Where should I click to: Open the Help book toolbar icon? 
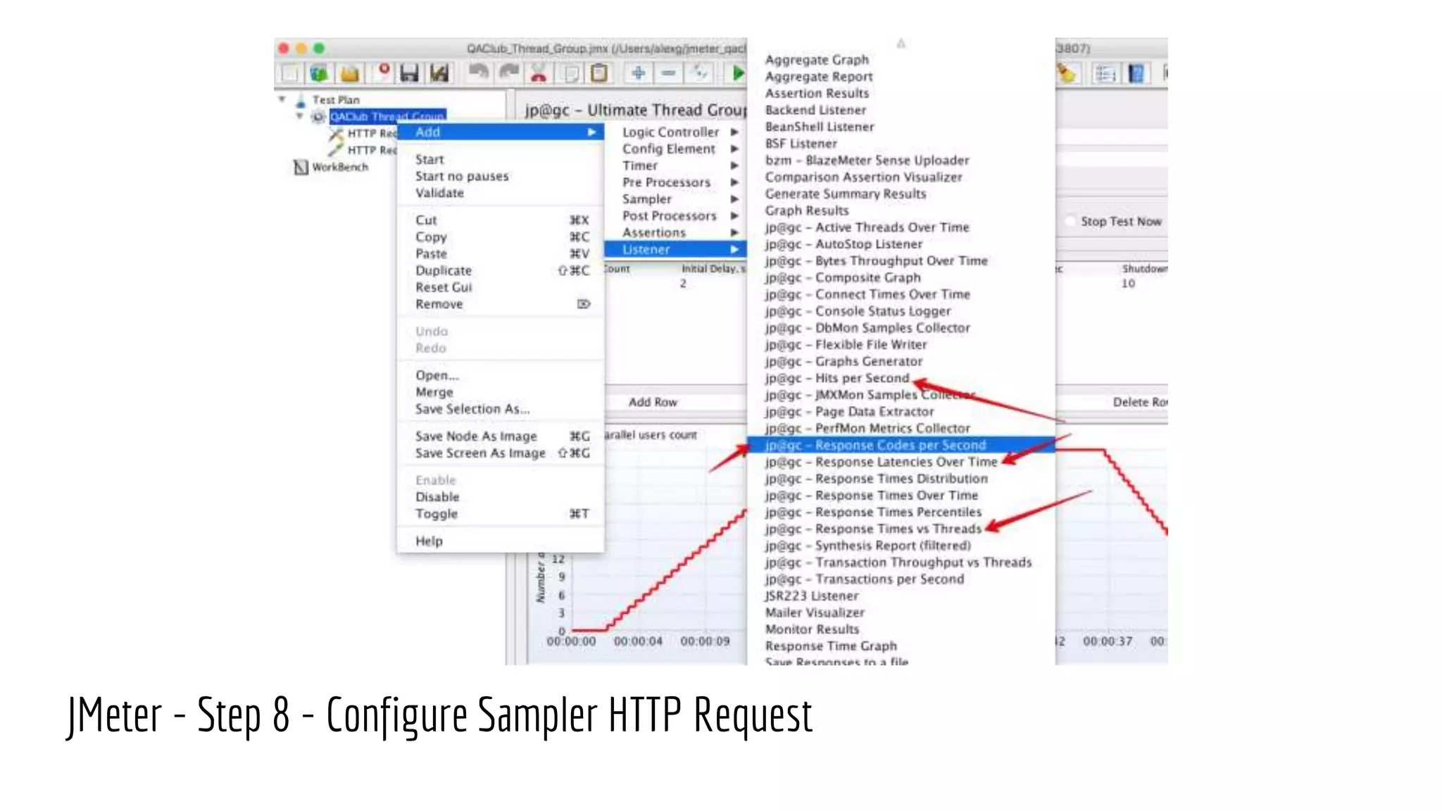click(x=1136, y=73)
